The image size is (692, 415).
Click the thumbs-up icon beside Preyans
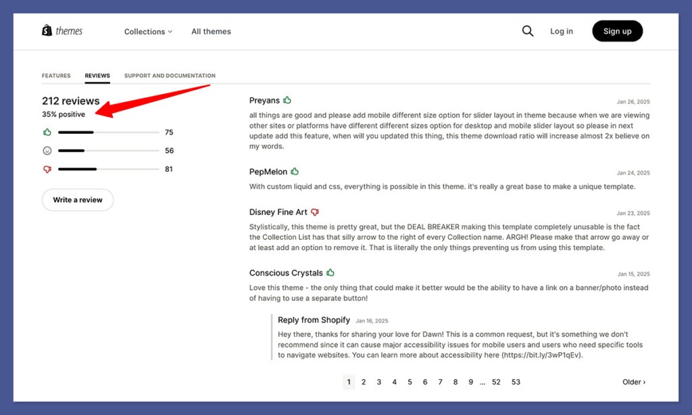point(289,99)
